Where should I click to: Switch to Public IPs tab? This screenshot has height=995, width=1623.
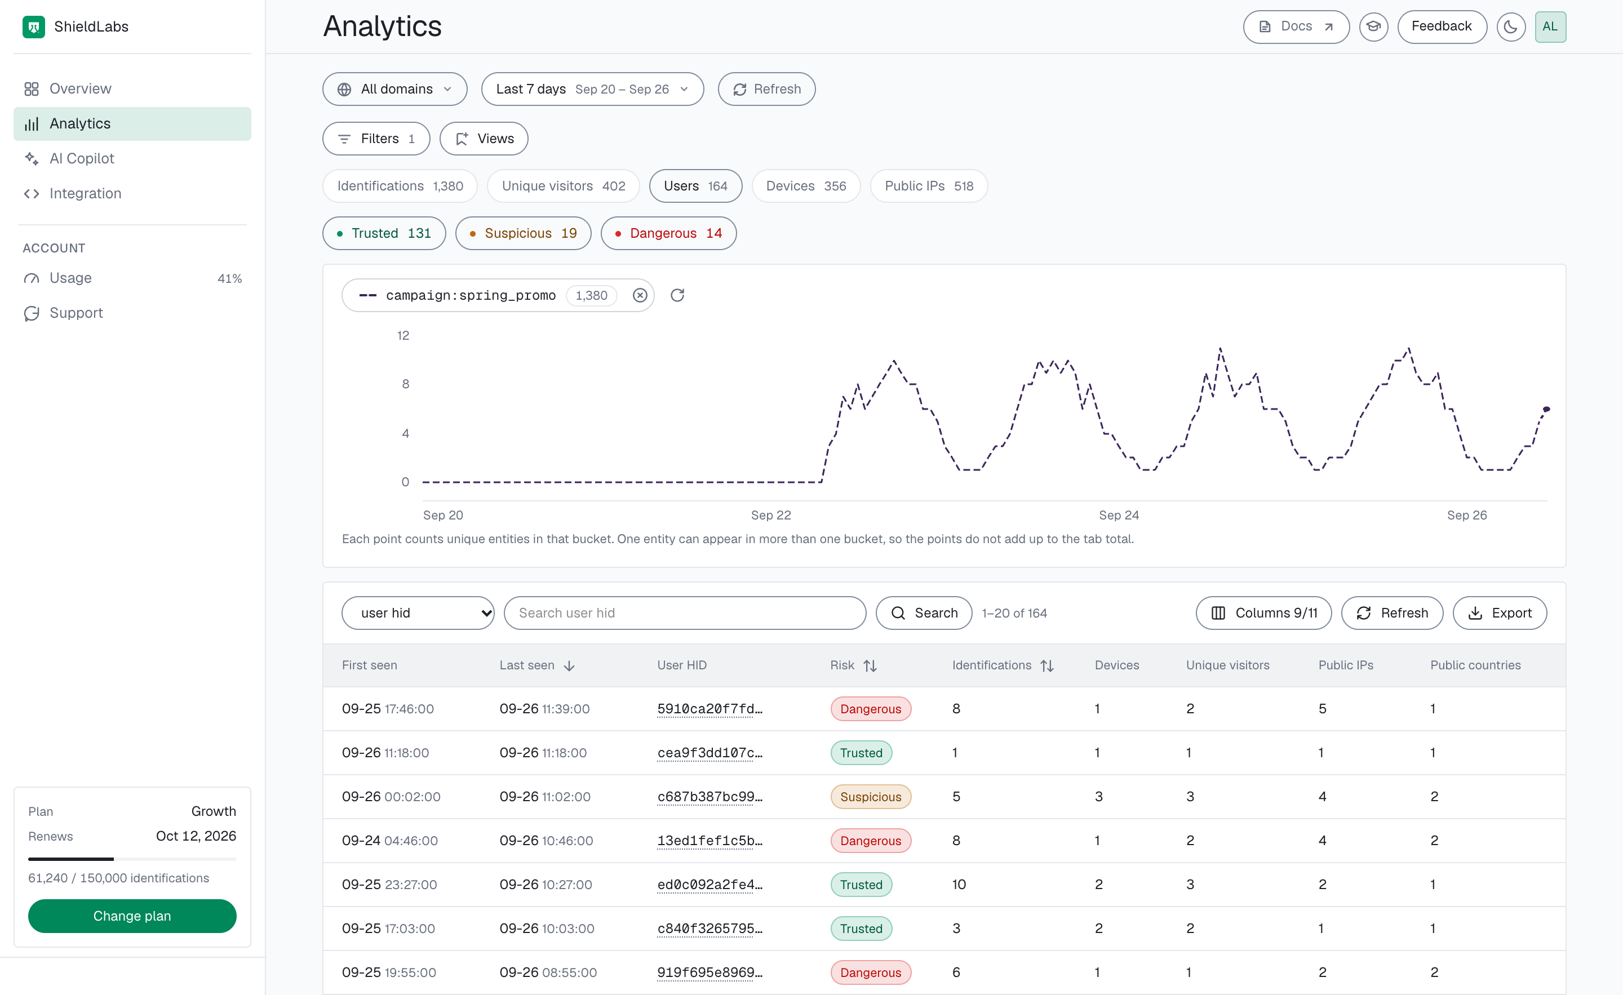tap(929, 186)
